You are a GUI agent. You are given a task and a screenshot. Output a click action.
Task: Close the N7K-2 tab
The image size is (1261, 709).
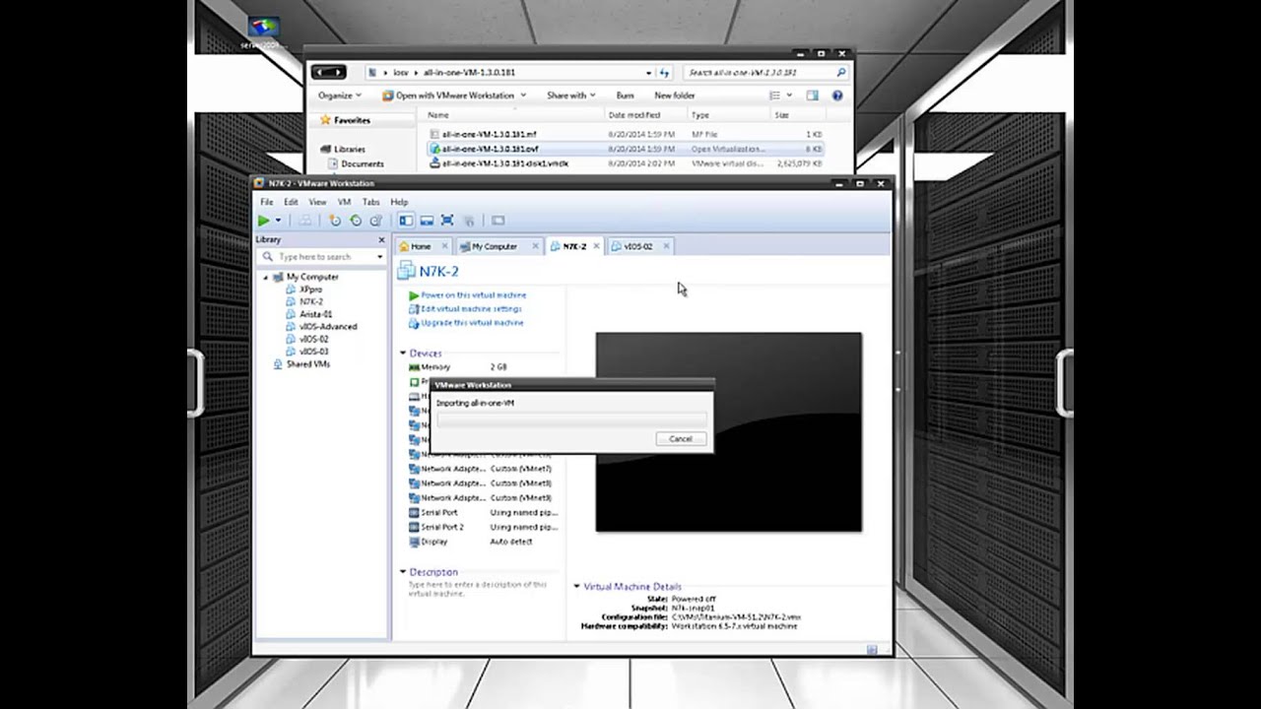click(x=596, y=246)
